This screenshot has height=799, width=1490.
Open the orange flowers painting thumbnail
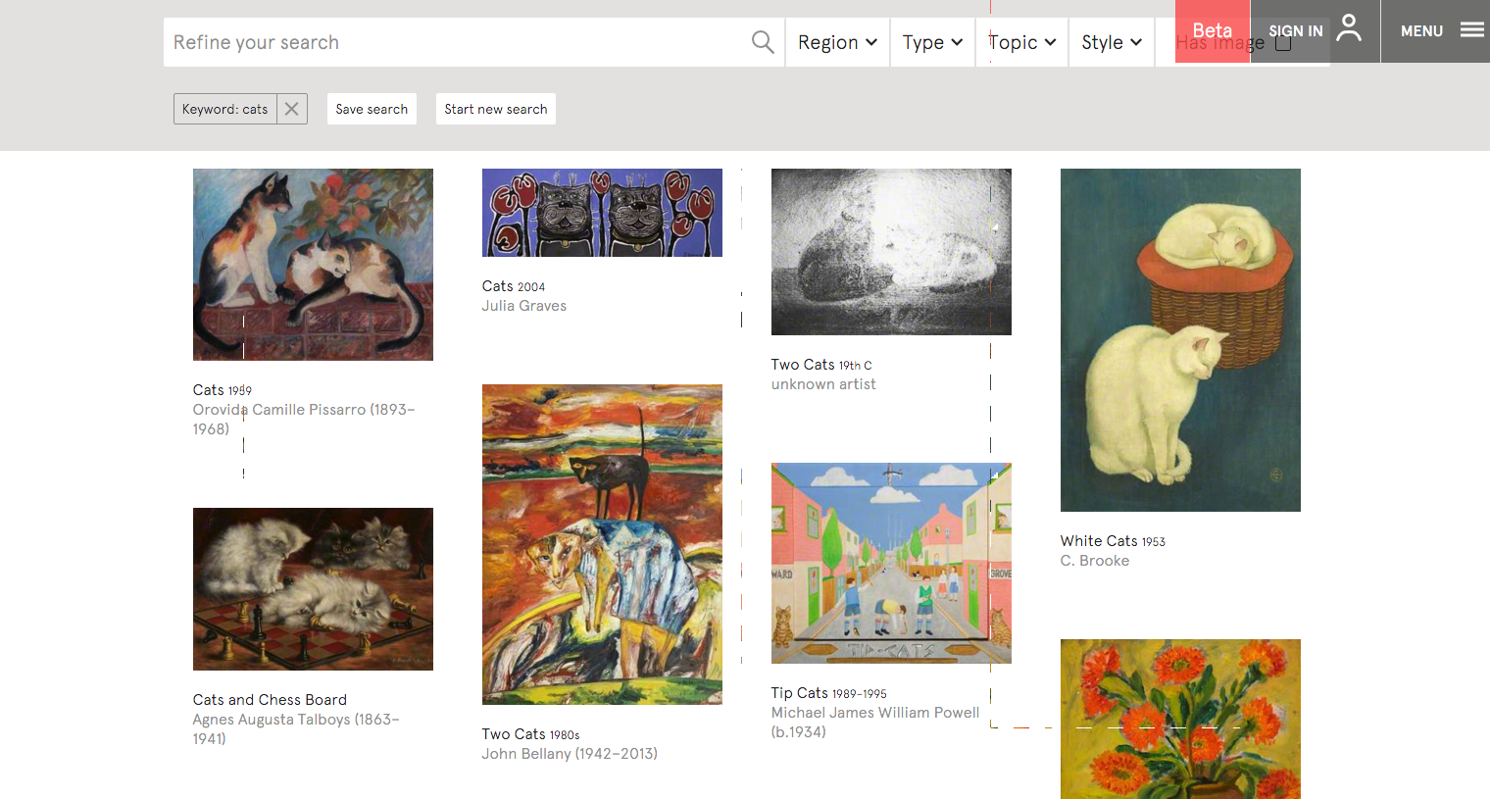coord(1180,719)
